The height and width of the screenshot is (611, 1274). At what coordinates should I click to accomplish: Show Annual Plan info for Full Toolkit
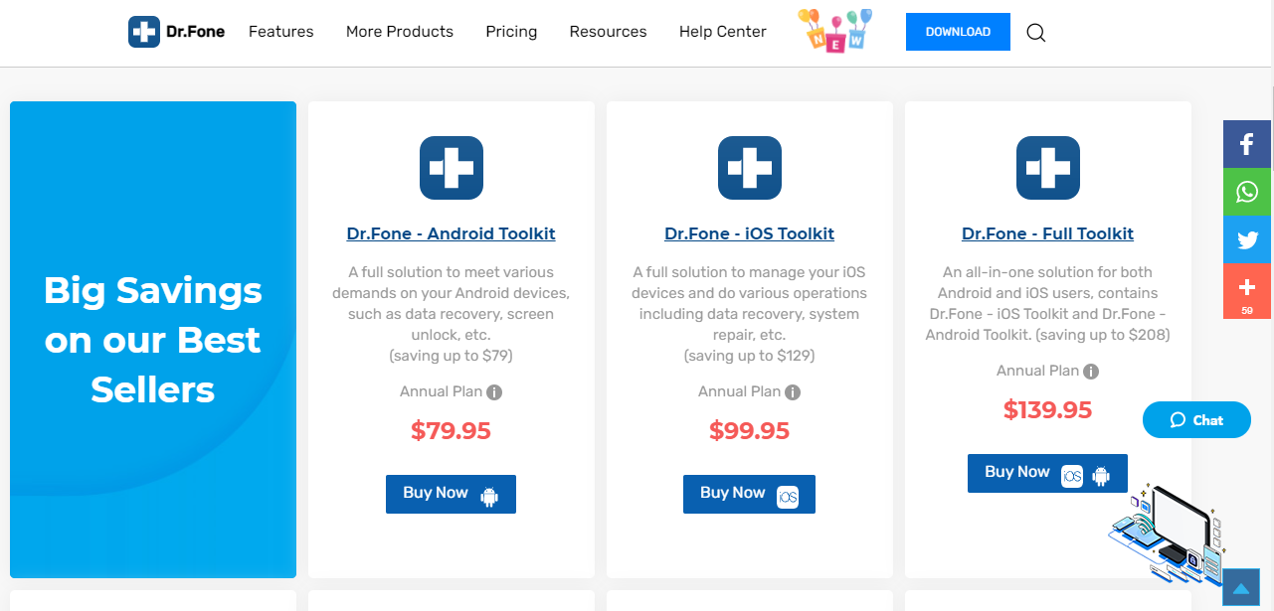pos(1091,372)
